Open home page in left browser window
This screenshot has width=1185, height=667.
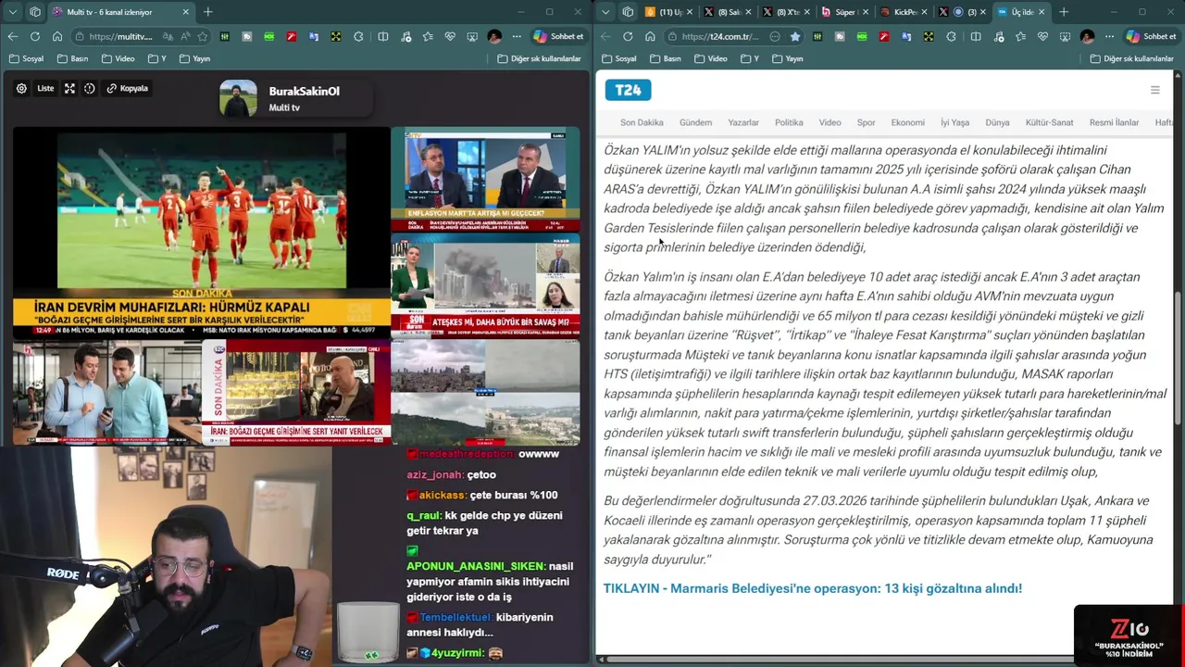[x=56, y=36]
